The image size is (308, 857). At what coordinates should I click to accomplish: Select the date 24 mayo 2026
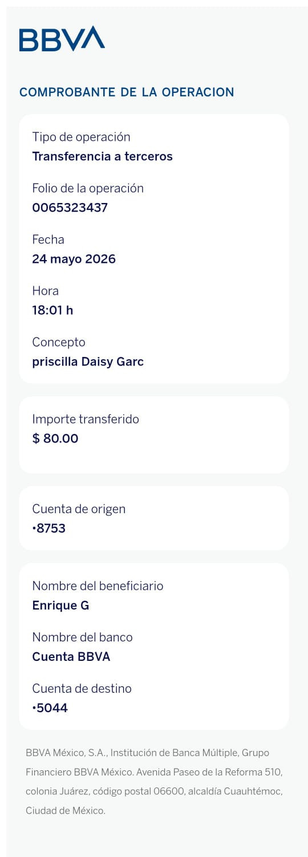(74, 259)
